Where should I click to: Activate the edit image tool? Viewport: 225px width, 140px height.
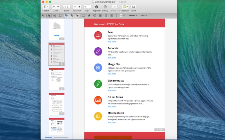[x=72, y=16]
